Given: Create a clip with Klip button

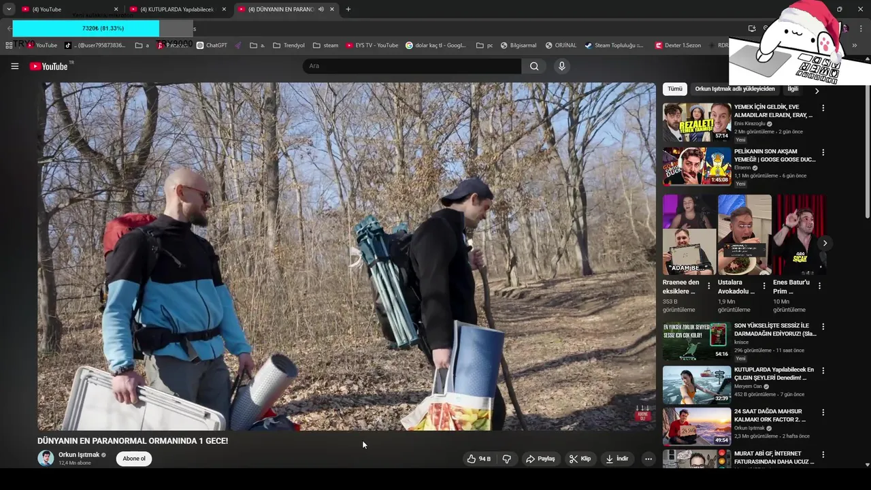Looking at the screenshot, I should pyautogui.click(x=580, y=459).
